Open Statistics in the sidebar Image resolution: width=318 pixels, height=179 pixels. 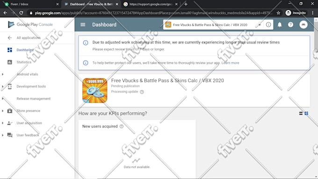click(24, 62)
